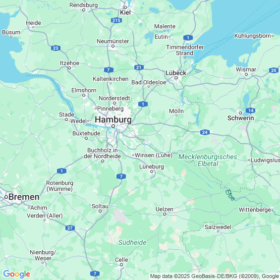Click the A27 highway shield near Verden
280x280 pixels.
tap(70, 228)
